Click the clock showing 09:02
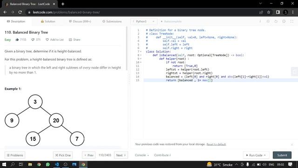The width and height of the screenshot is (298, 168). [x=280, y=164]
